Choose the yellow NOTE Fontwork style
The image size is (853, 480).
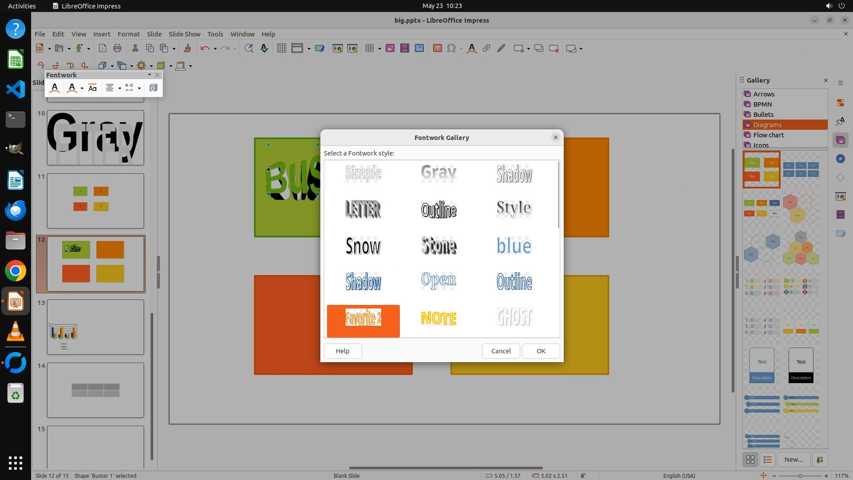[438, 318]
